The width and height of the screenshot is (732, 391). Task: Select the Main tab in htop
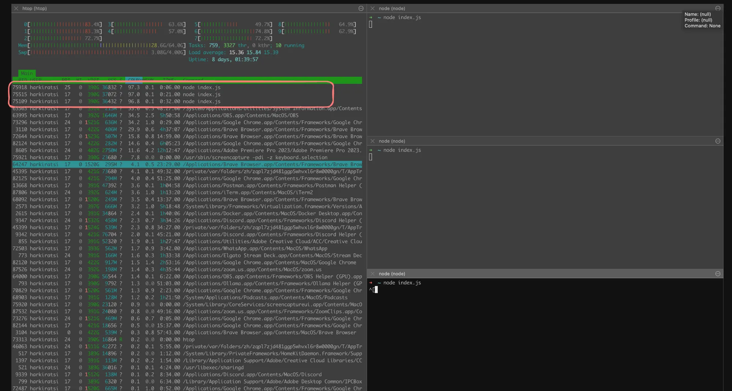click(27, 73)
